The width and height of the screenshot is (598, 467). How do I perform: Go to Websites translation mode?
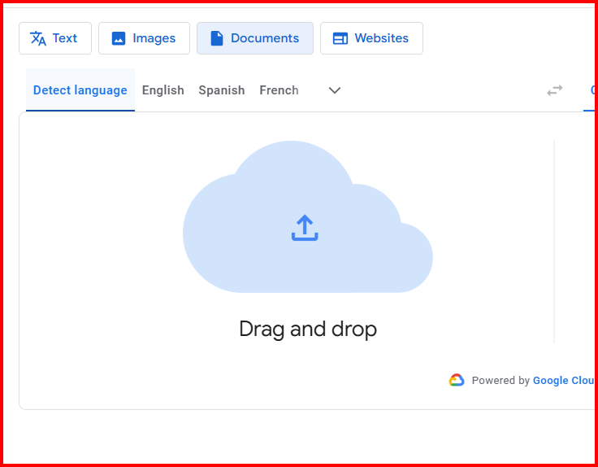click(x=371, y=38)
